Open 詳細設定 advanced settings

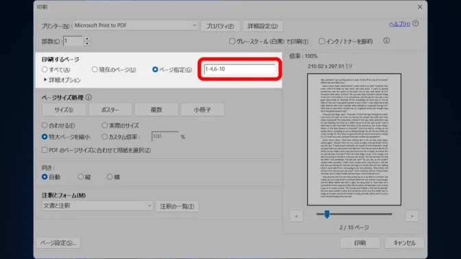click(263, 26)
